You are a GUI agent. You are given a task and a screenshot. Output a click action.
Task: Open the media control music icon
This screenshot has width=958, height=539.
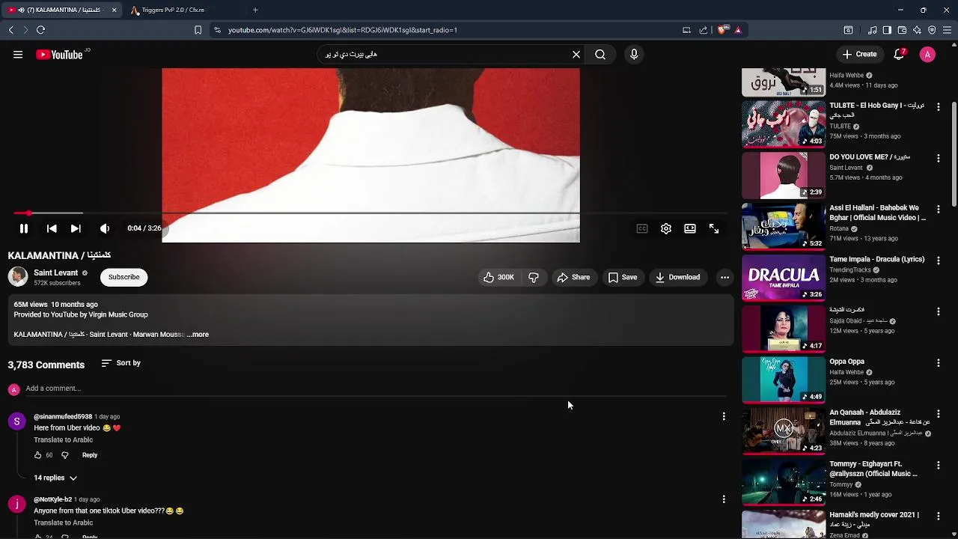(873, 30)
